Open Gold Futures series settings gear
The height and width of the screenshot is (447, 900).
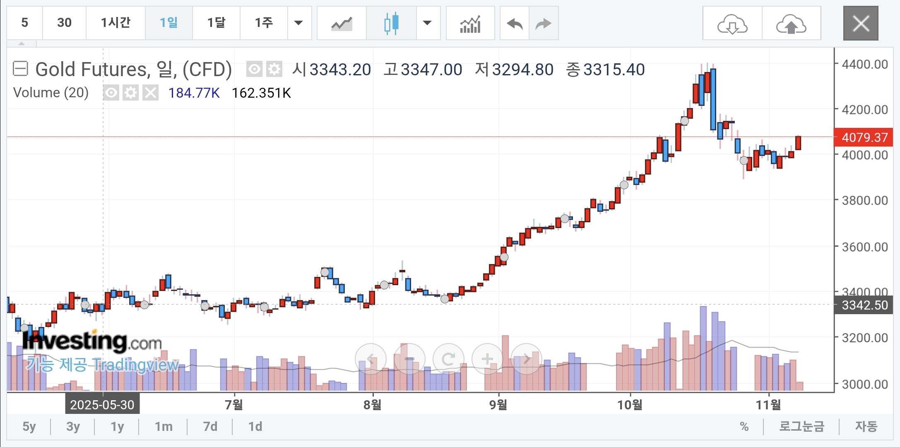coord(274,69)
